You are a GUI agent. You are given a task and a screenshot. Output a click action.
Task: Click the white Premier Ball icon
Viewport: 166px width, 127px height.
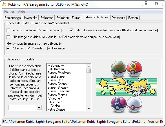134,104
